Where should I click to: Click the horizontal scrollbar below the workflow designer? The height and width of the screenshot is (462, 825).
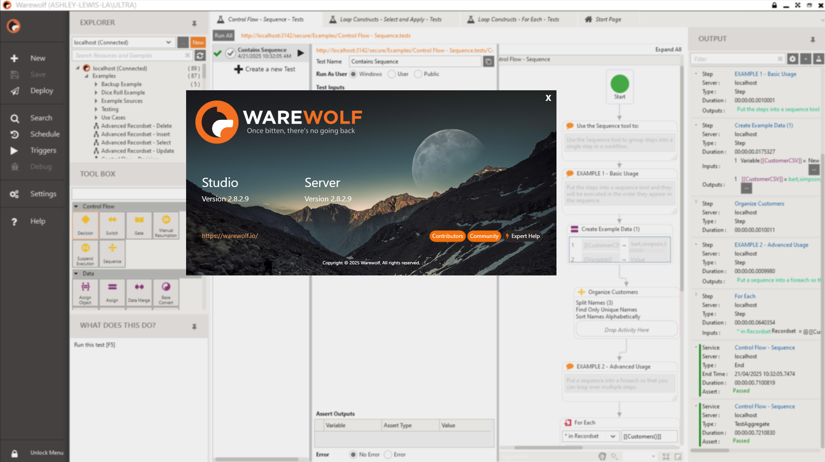[x=549, y=448]
